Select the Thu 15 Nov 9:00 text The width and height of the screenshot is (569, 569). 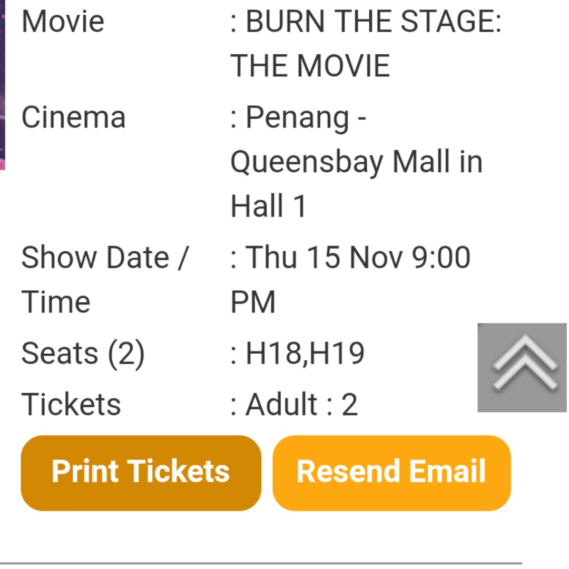tap(358, 258)
